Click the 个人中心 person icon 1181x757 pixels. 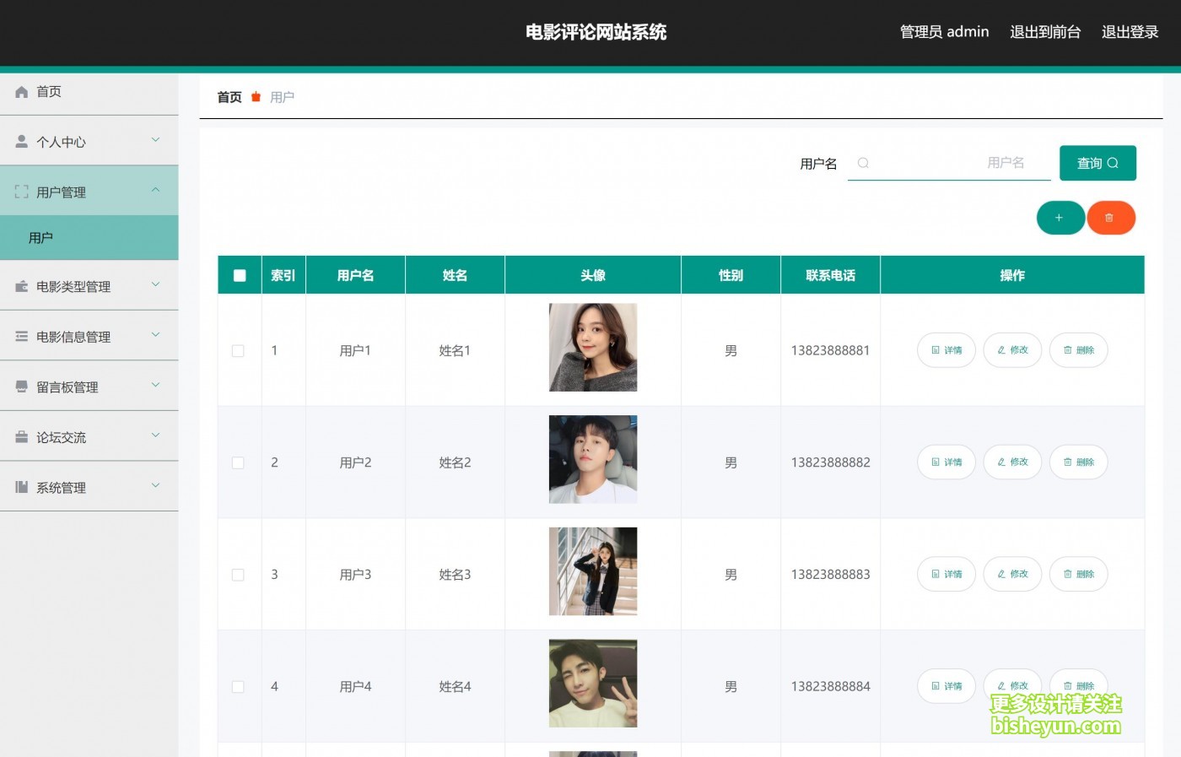tap(21, 142)
